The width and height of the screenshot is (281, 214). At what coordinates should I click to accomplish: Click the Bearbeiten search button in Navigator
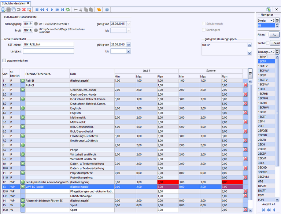pyautogui.click(x=275, y=43)
